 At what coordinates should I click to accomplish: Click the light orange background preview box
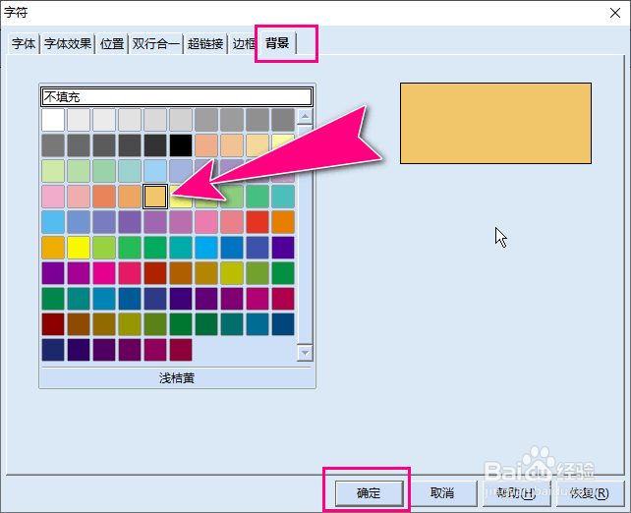pyautogui.click(x=495, y=123)
